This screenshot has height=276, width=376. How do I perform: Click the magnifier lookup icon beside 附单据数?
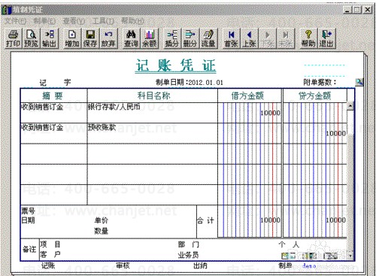359,82
